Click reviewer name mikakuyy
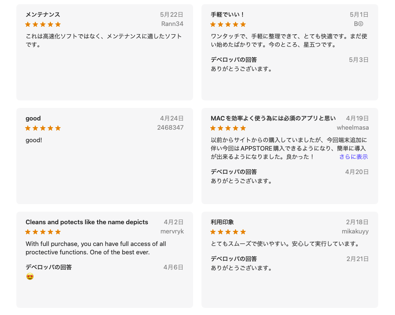Image resolution: width=395 pixels, height=315 pixels. click(355, 231)
